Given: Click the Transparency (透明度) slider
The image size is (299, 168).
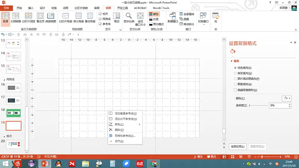Looking at the screenshot, I should coord(258,106).
